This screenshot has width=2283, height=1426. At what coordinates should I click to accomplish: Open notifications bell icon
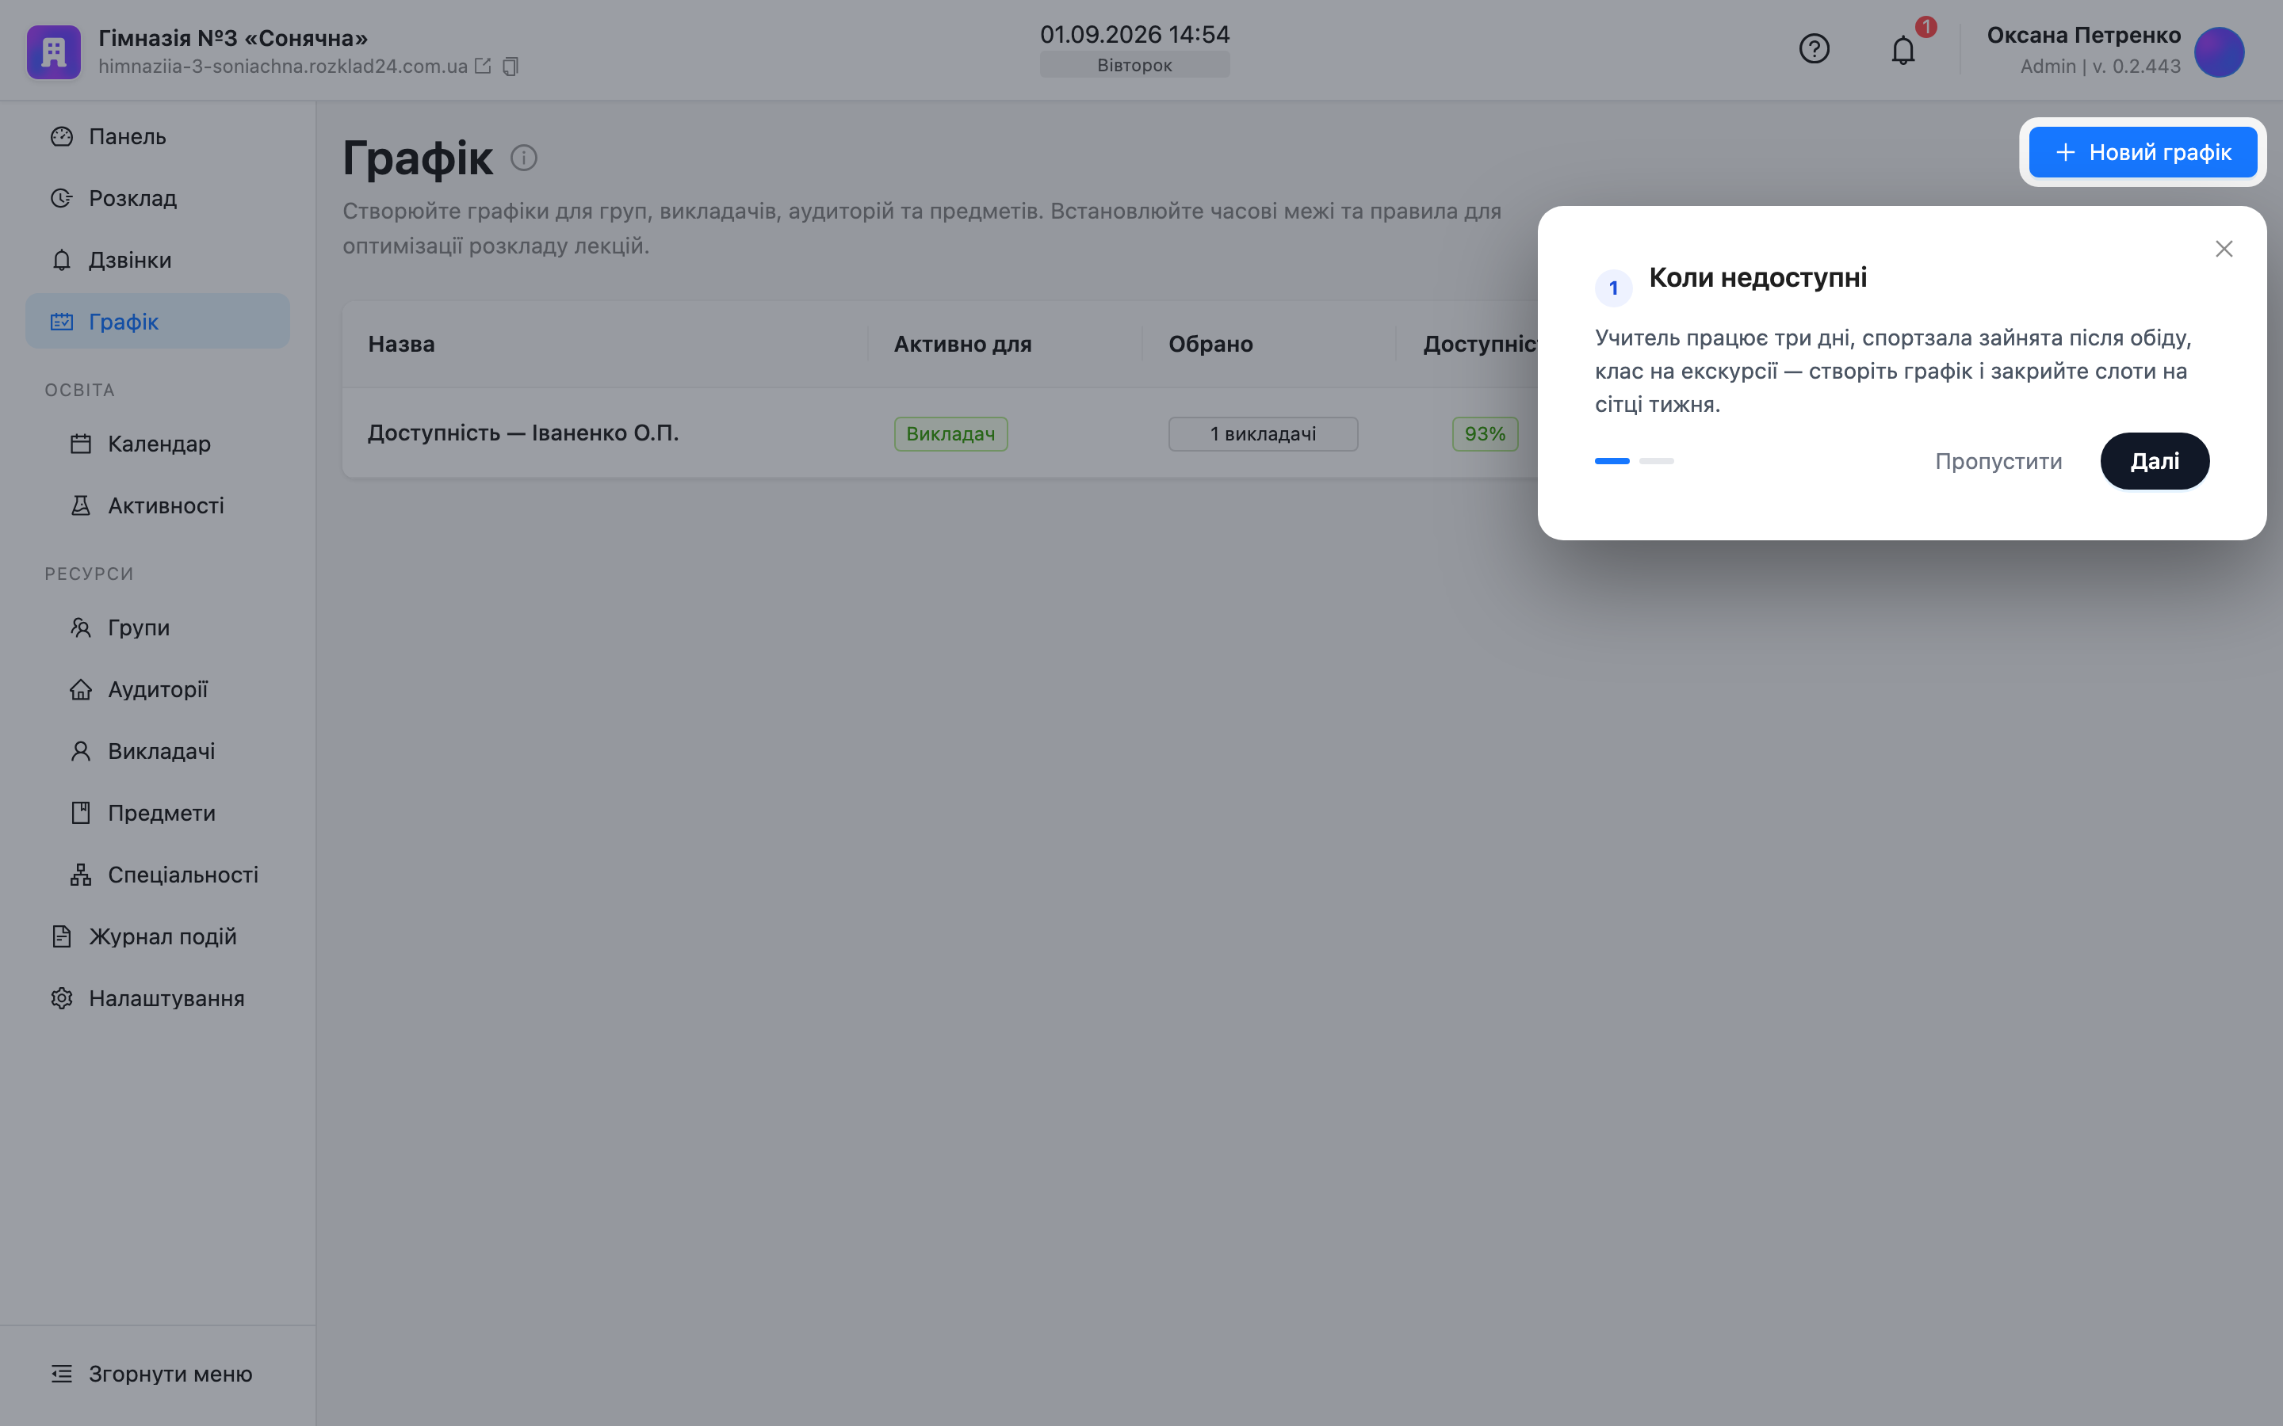pos(1902,50)
